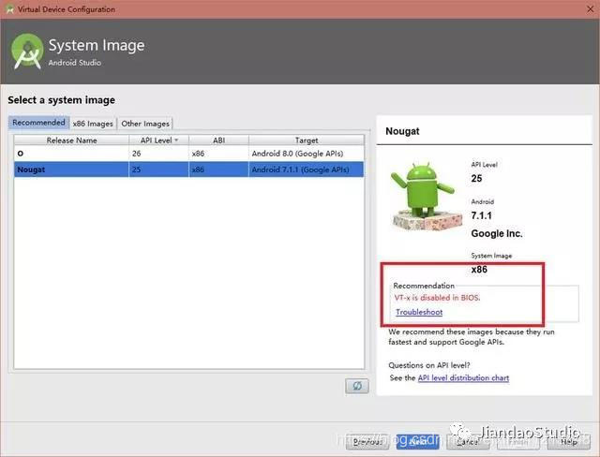
Task: Click the sort arrow on the API Level column
Action: (x=176, y=140)
